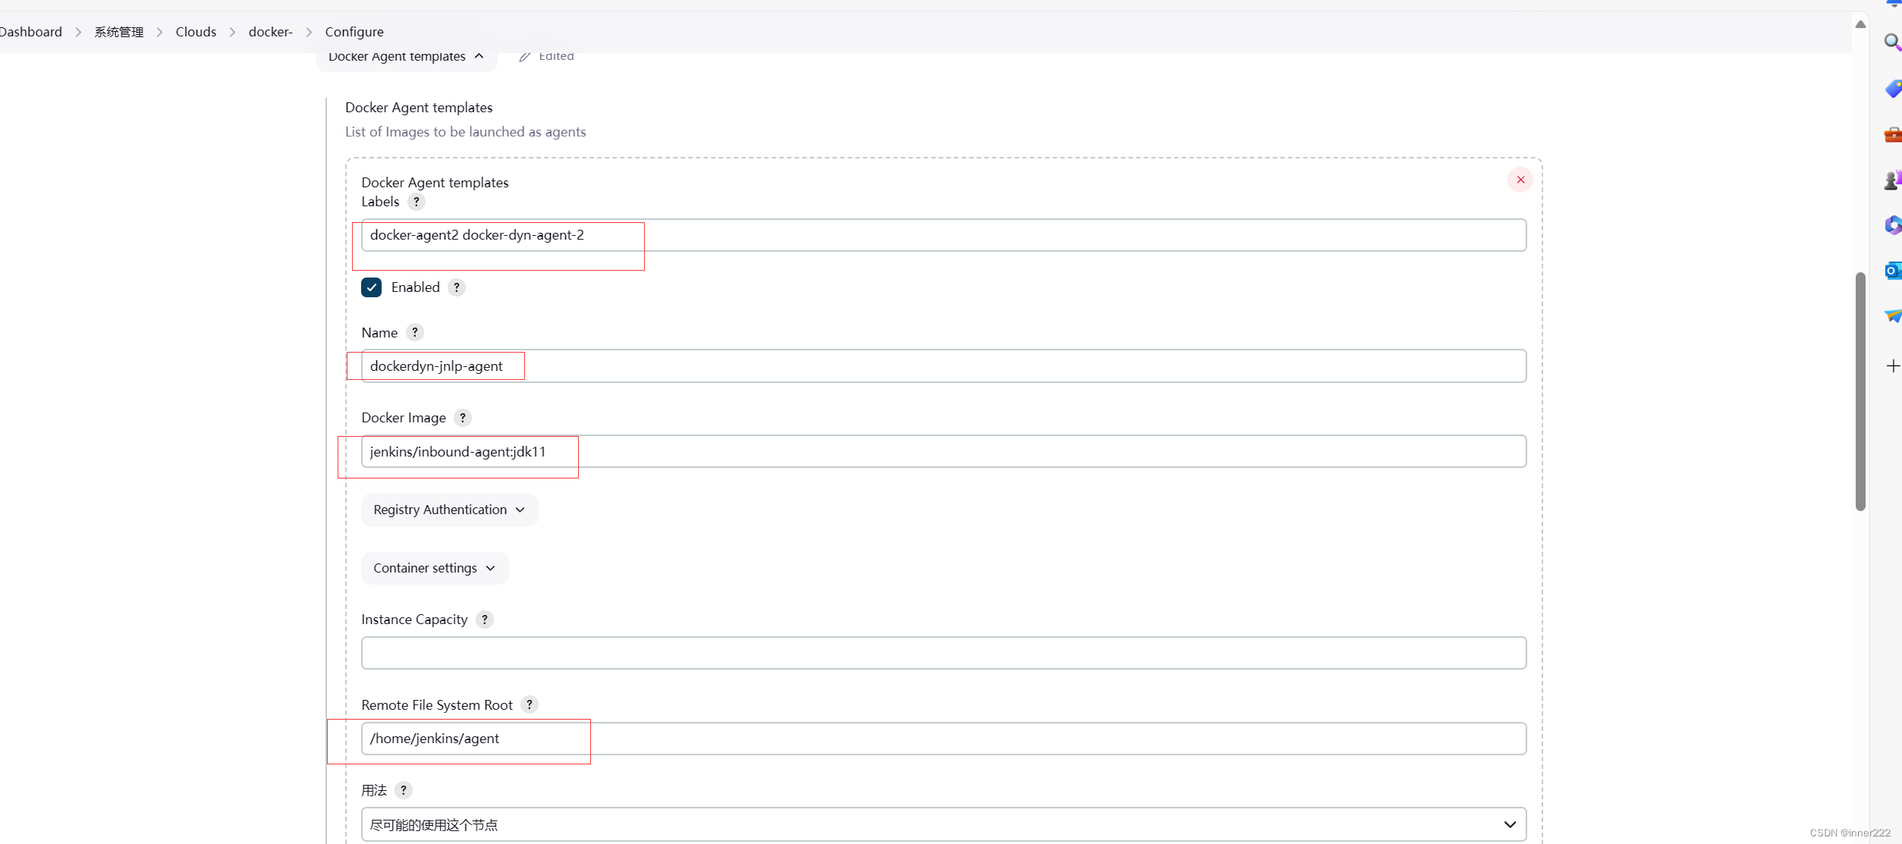Open Configure breadcrumb
Screen dimensions: 1902x844
(x=354, y=32)
